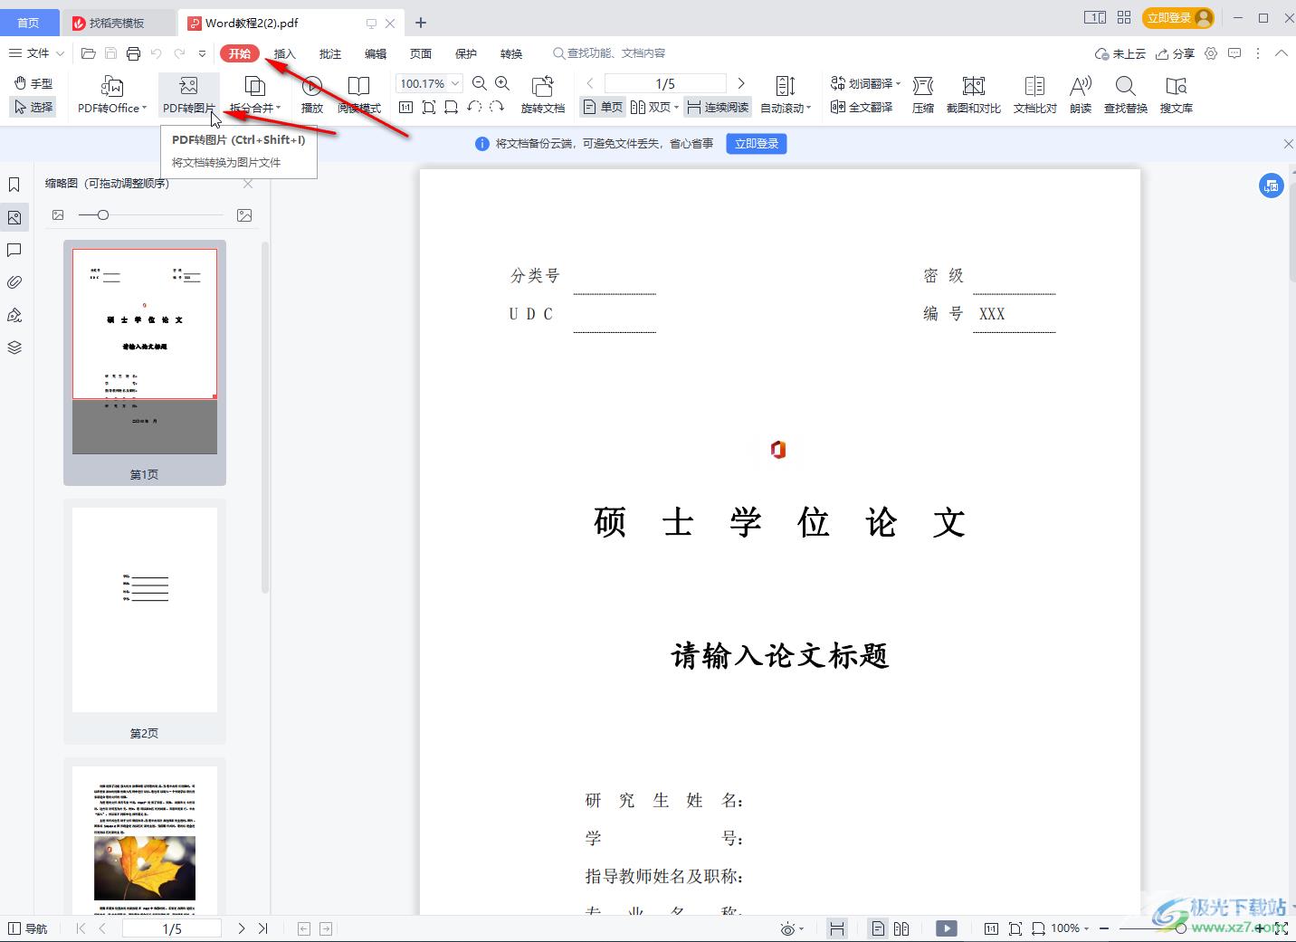Toggle status bar double page view
Image resolution: width=1296 pixels, height=942 pixels.
(x=901, y=928)
